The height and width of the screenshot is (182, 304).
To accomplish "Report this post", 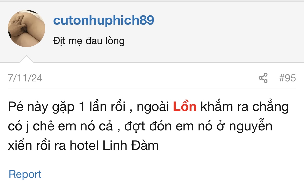I will [x=25, y=174].
